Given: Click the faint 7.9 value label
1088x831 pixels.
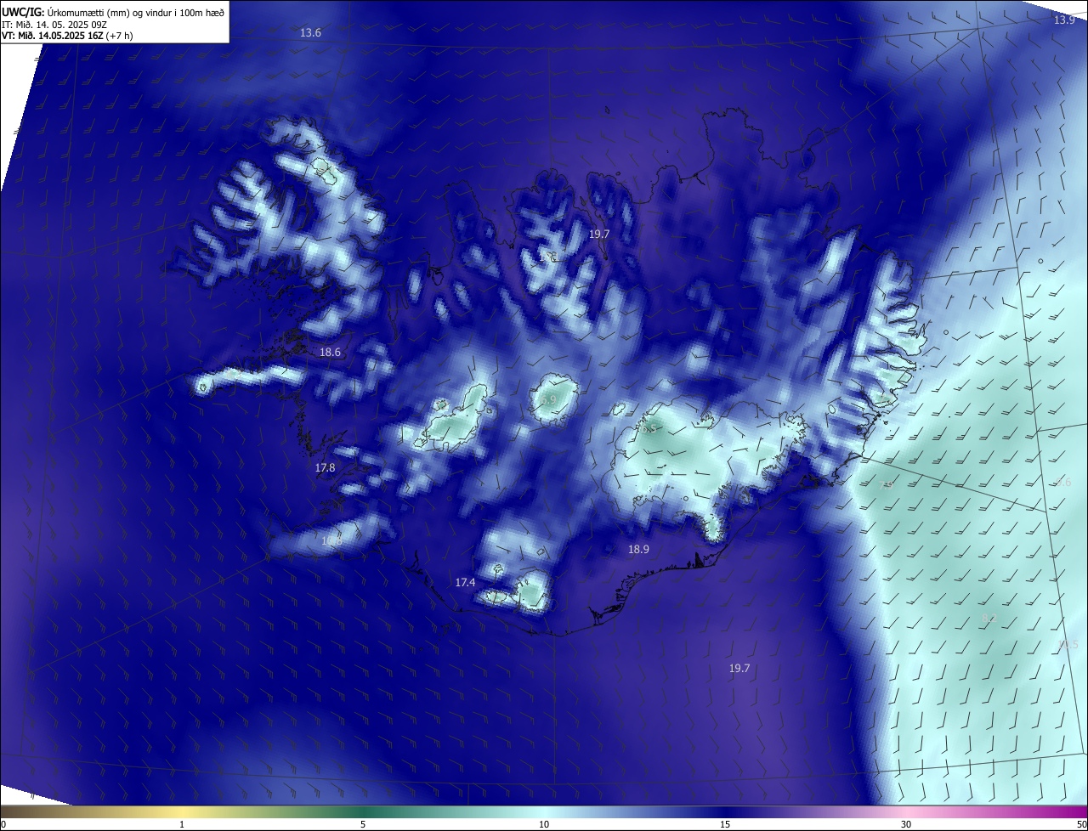Looking at the screenshot, I should pos(887,485).
